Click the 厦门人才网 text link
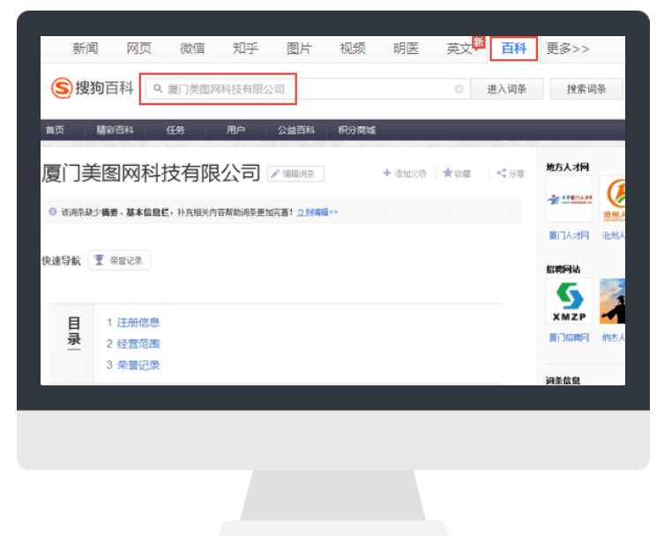Viewport: 664px width, 536px height. coord(569,235)
